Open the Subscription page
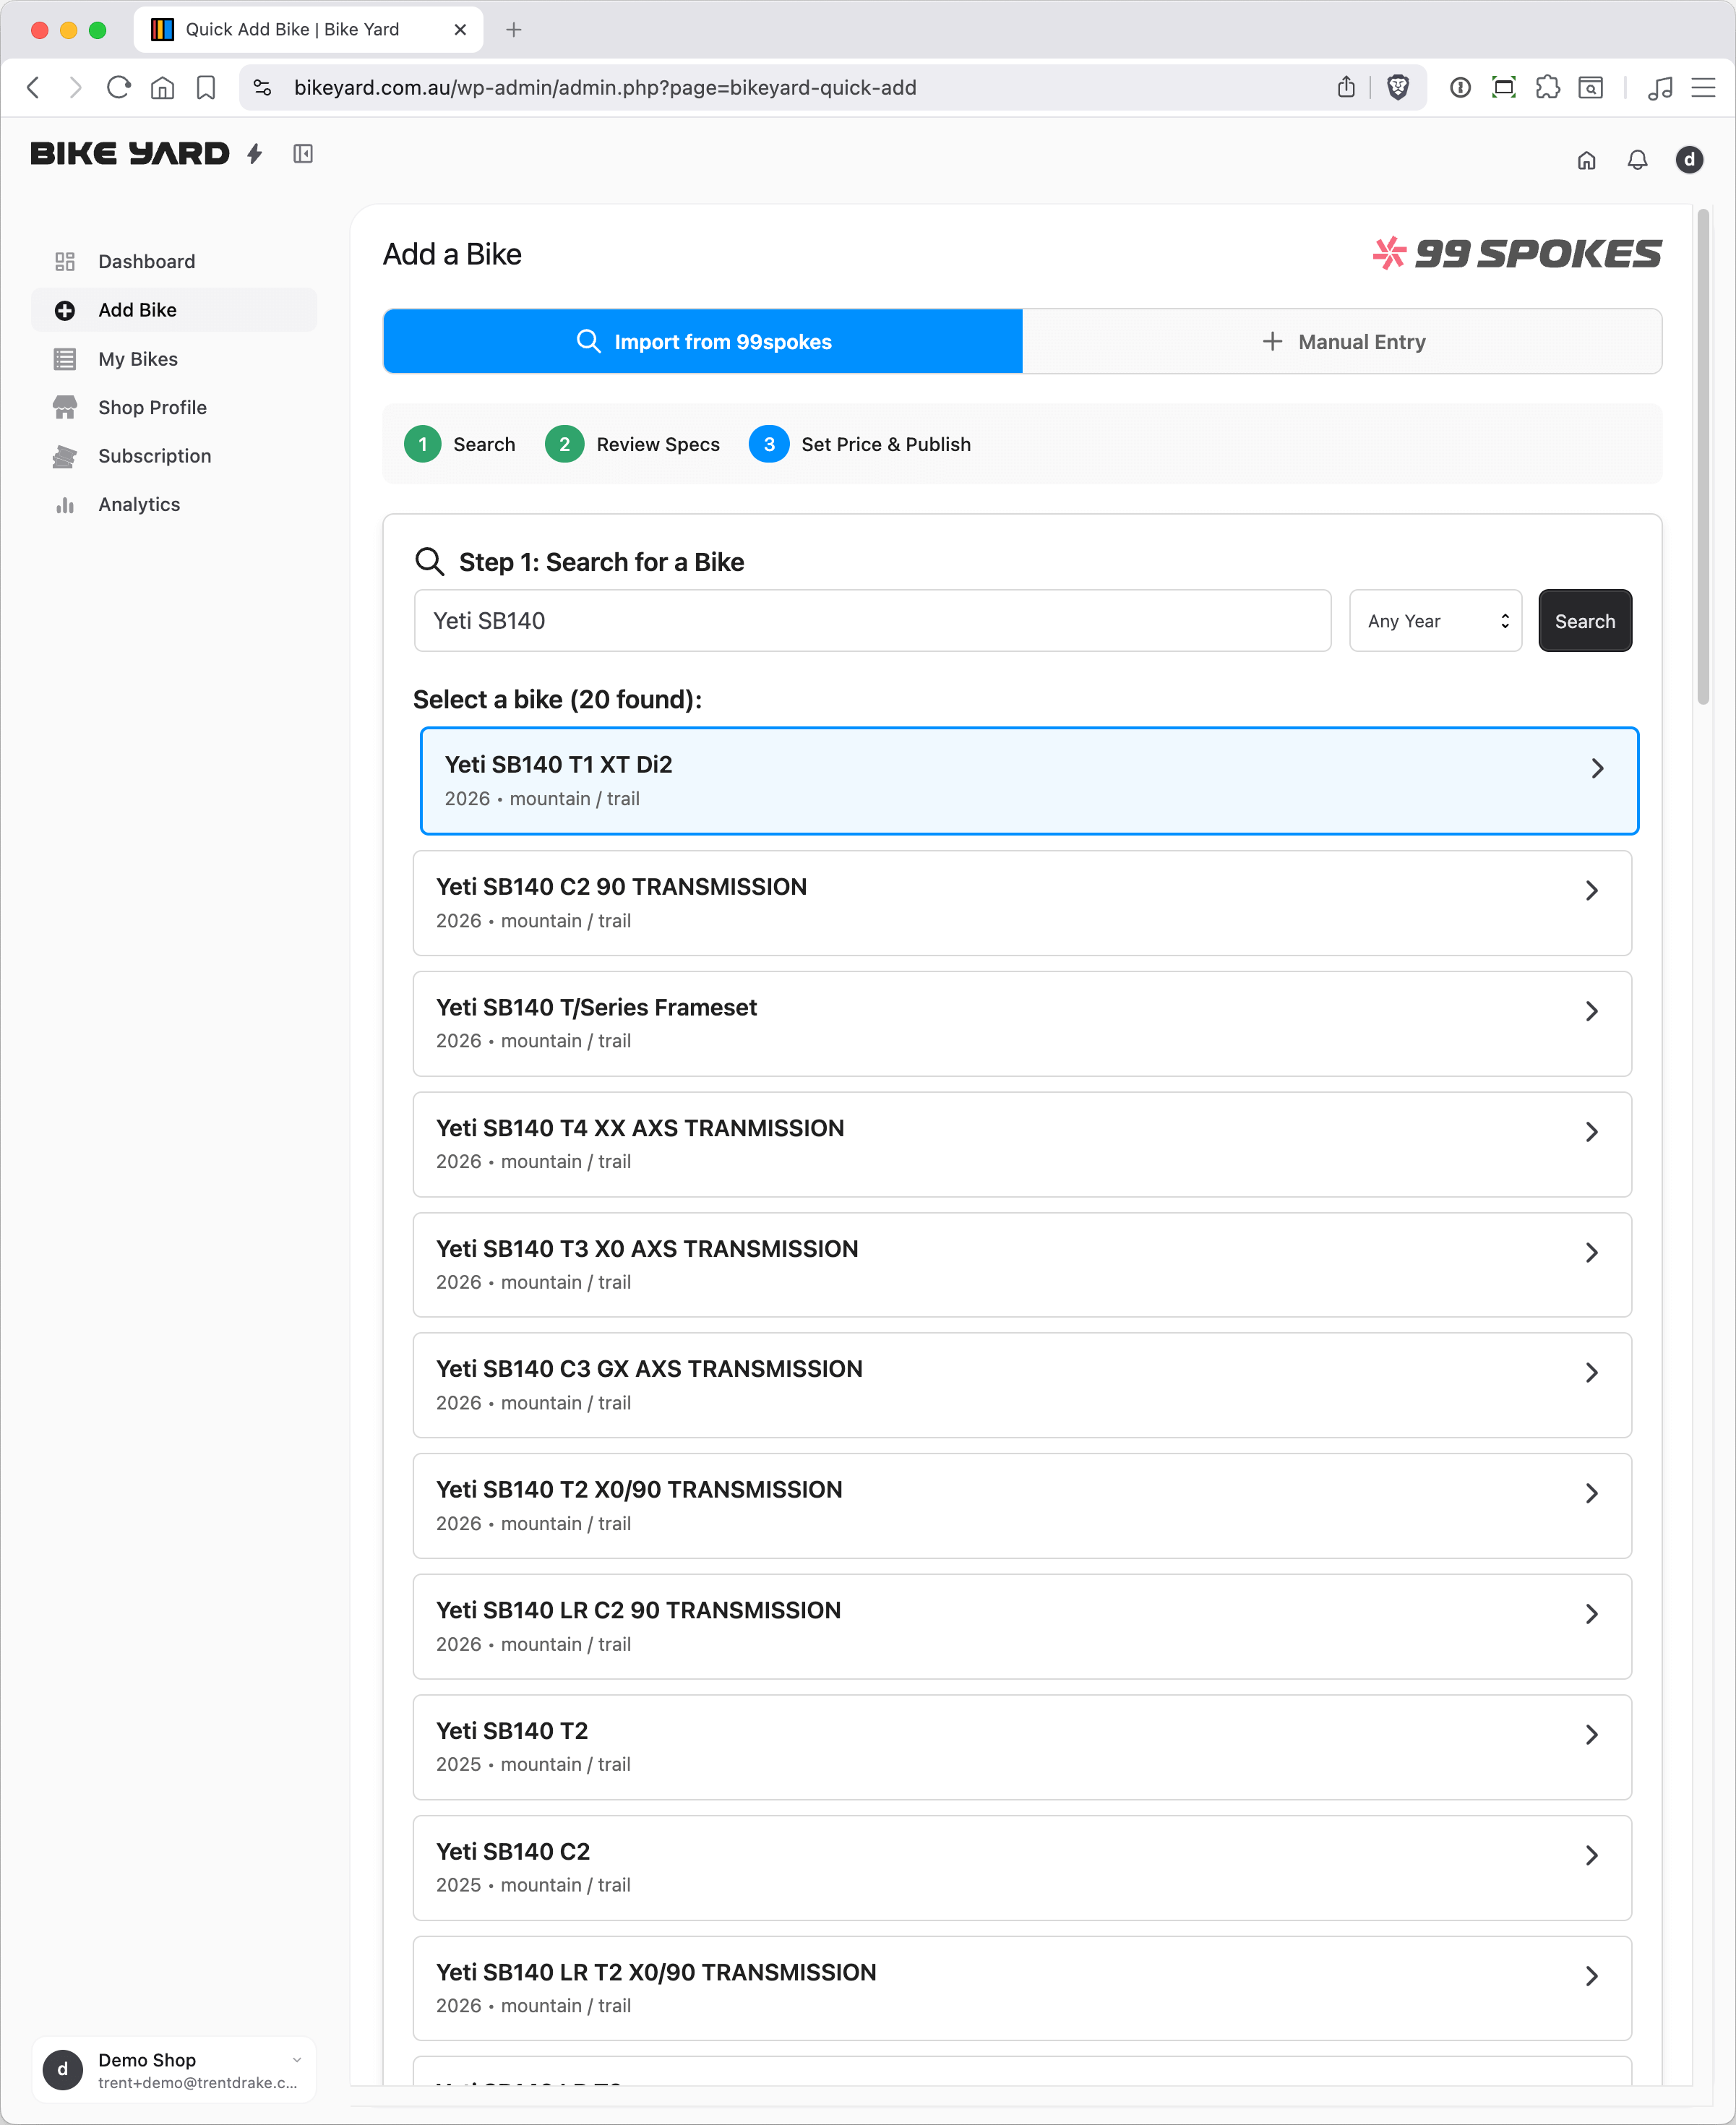This screenshot has height=2125, width=1736. (x=155, y=456)
